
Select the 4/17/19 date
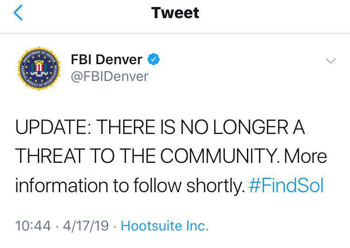click(86, 226)
